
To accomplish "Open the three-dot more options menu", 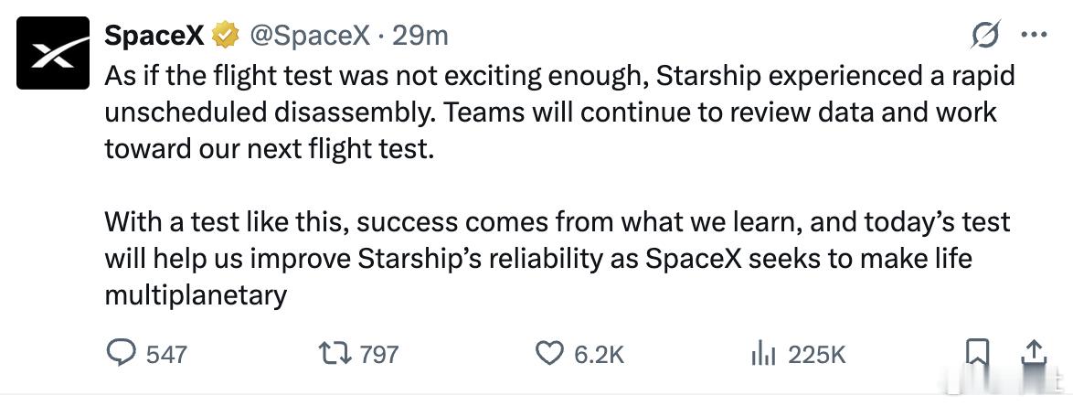I will point(1034,35).
